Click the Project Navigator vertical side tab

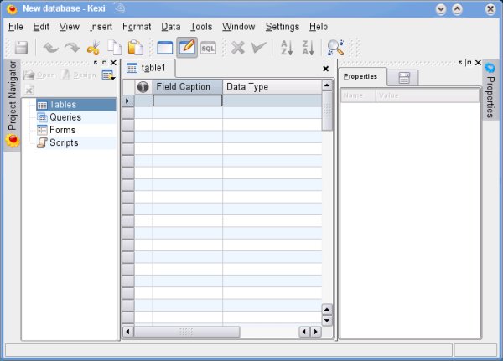click(x=13, y=105)
